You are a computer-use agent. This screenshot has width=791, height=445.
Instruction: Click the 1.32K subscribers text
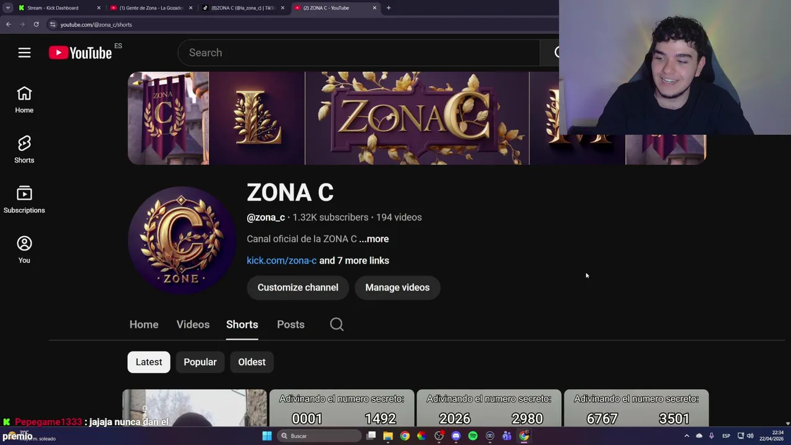point(331,217)
